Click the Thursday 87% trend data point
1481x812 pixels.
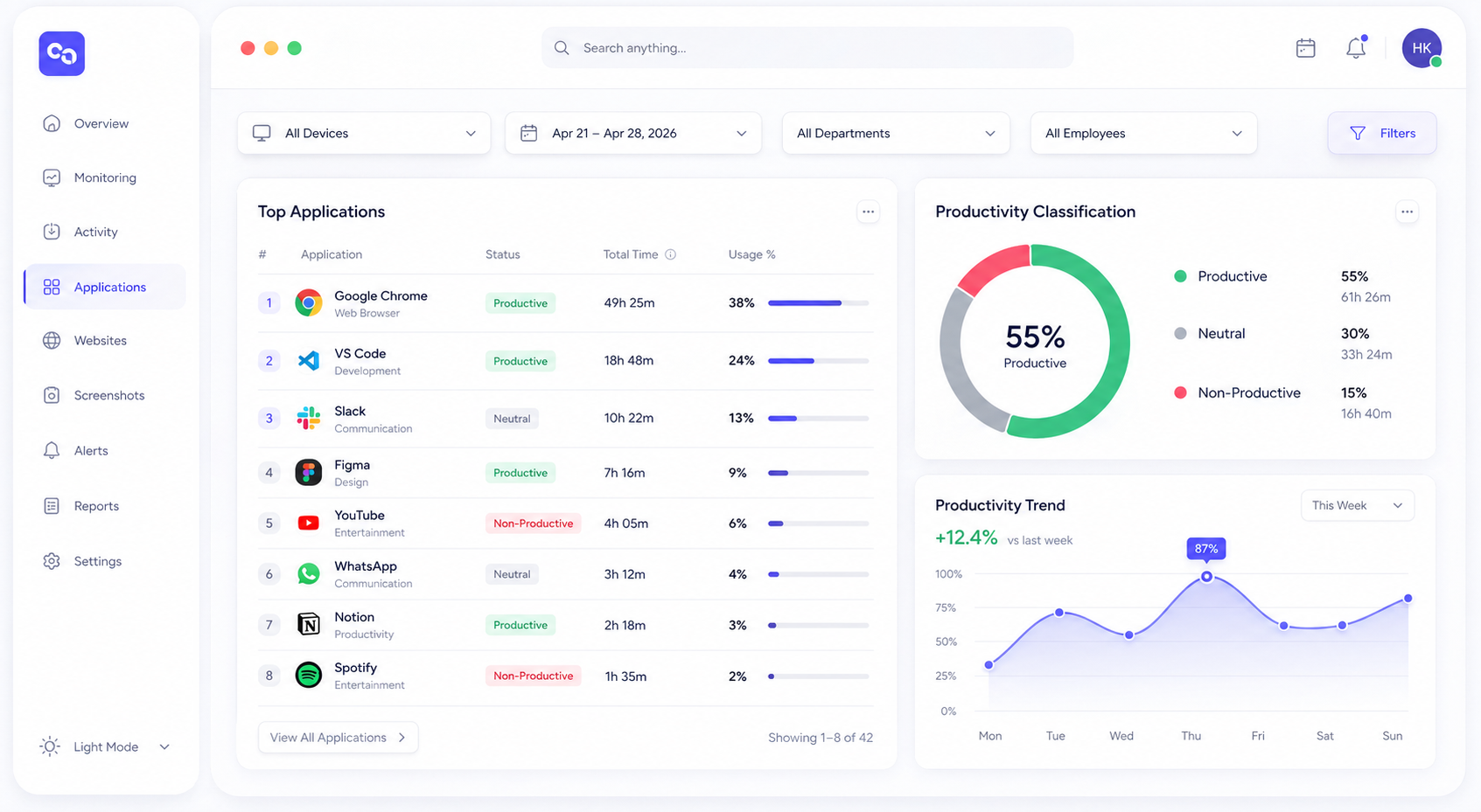pyautogui.click(x=1206, y=577)
